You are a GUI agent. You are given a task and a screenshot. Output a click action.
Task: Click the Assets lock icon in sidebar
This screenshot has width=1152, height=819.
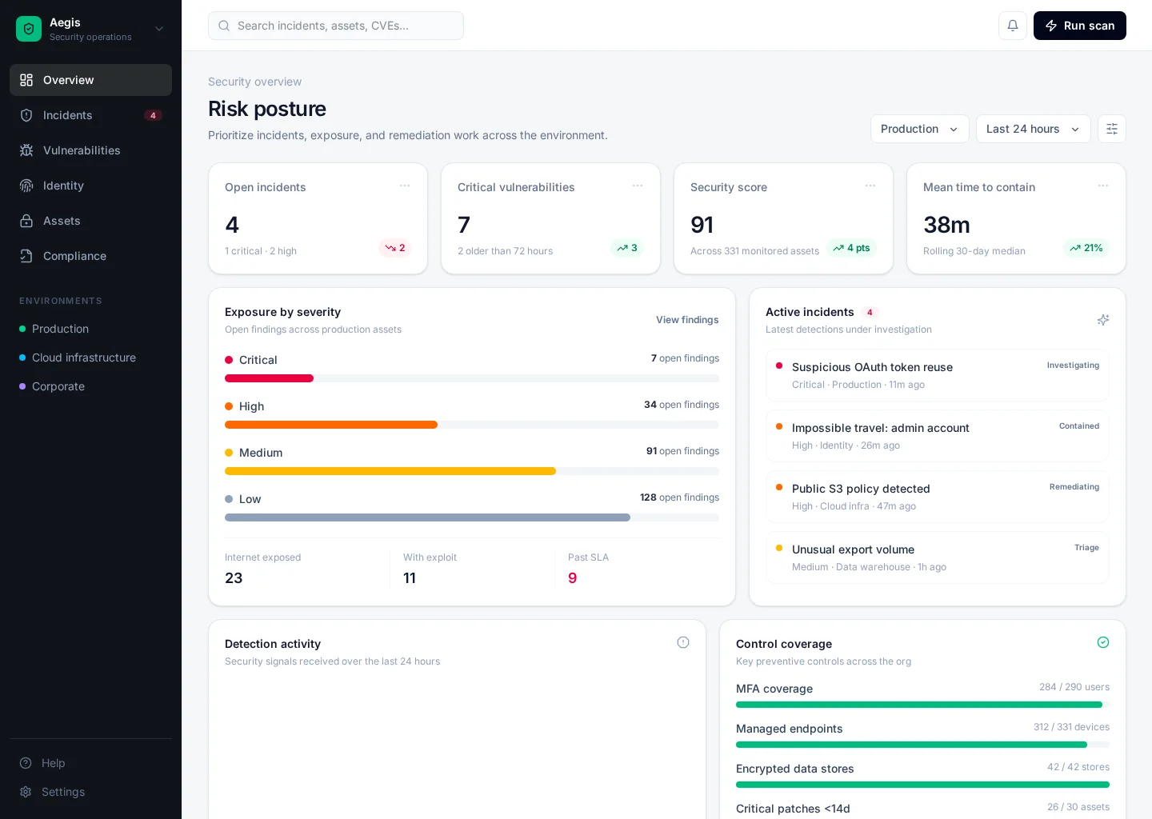click(26, 221)
